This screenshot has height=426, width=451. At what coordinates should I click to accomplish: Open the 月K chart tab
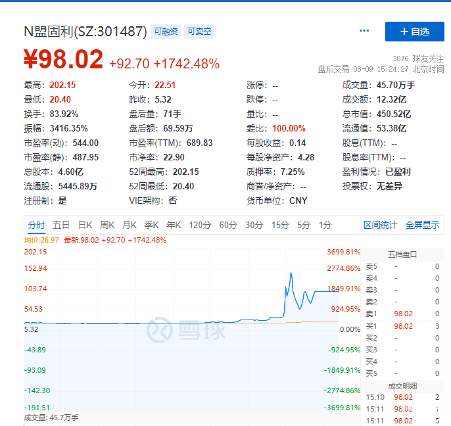(x=130, y=225)
